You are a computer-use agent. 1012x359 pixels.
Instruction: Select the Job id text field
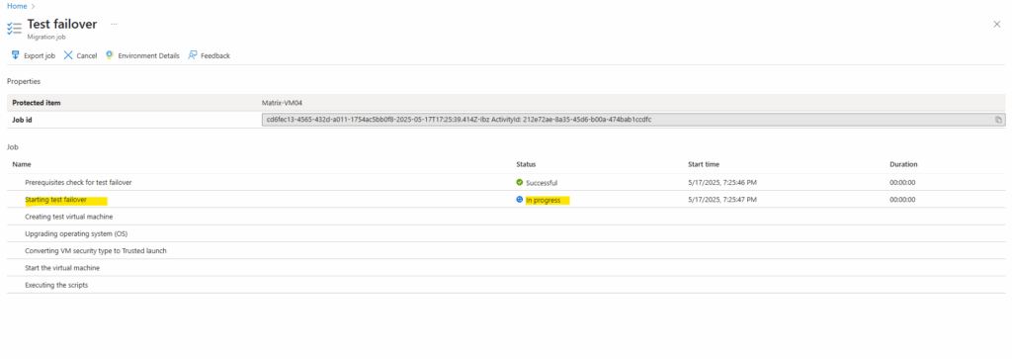coord(633,120)
